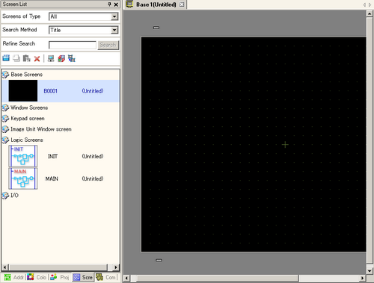The height and width of the screenshot is (283, 374).
Task: Click the screen attribute icon after separator
Action: (51, 58)
